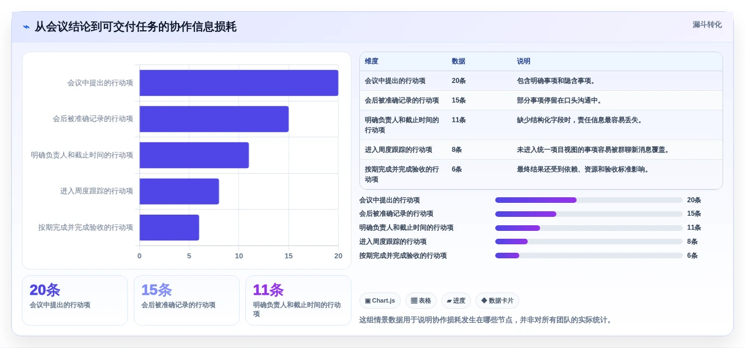Click the chart bar for 会议中提出的行动项
The image size is (745, 348).
click(x=239, y=83)
